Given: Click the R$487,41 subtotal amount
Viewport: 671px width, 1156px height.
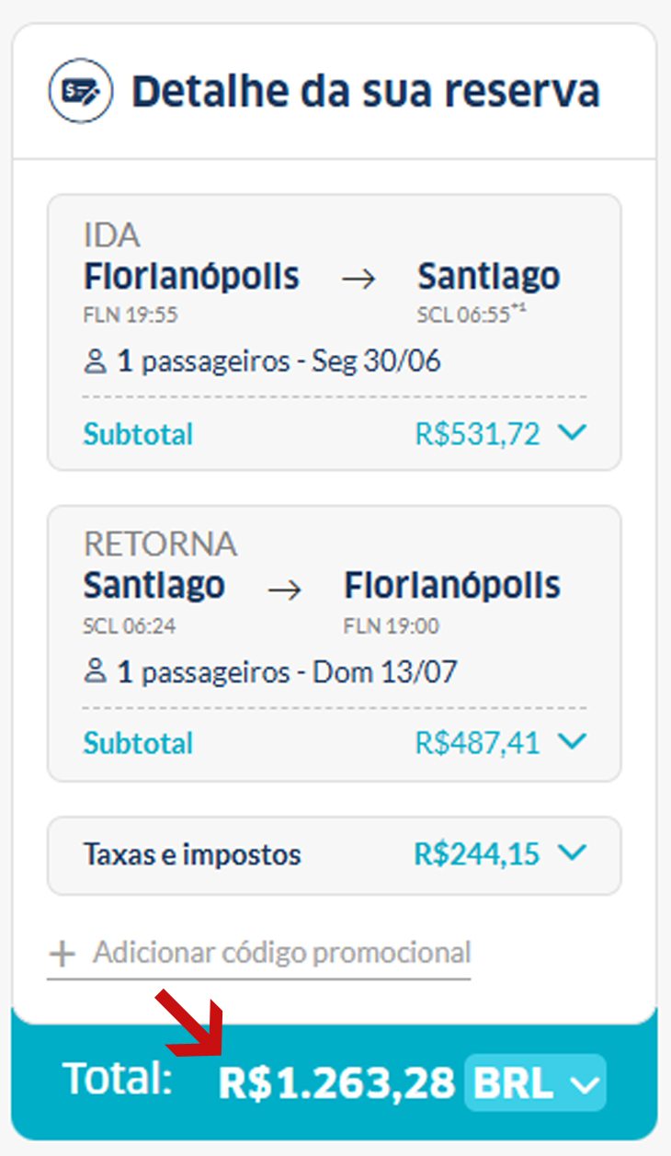Looking at the screenshot, I should [478, 742].
